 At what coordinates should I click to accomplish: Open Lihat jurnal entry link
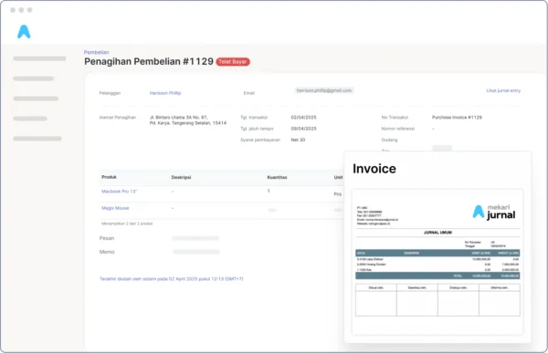(503, 91)
